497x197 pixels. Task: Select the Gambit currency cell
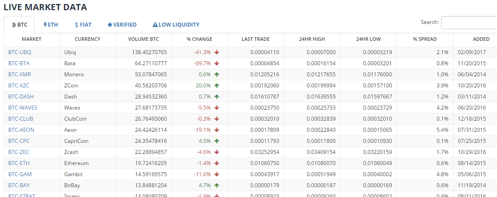point(87,174)
